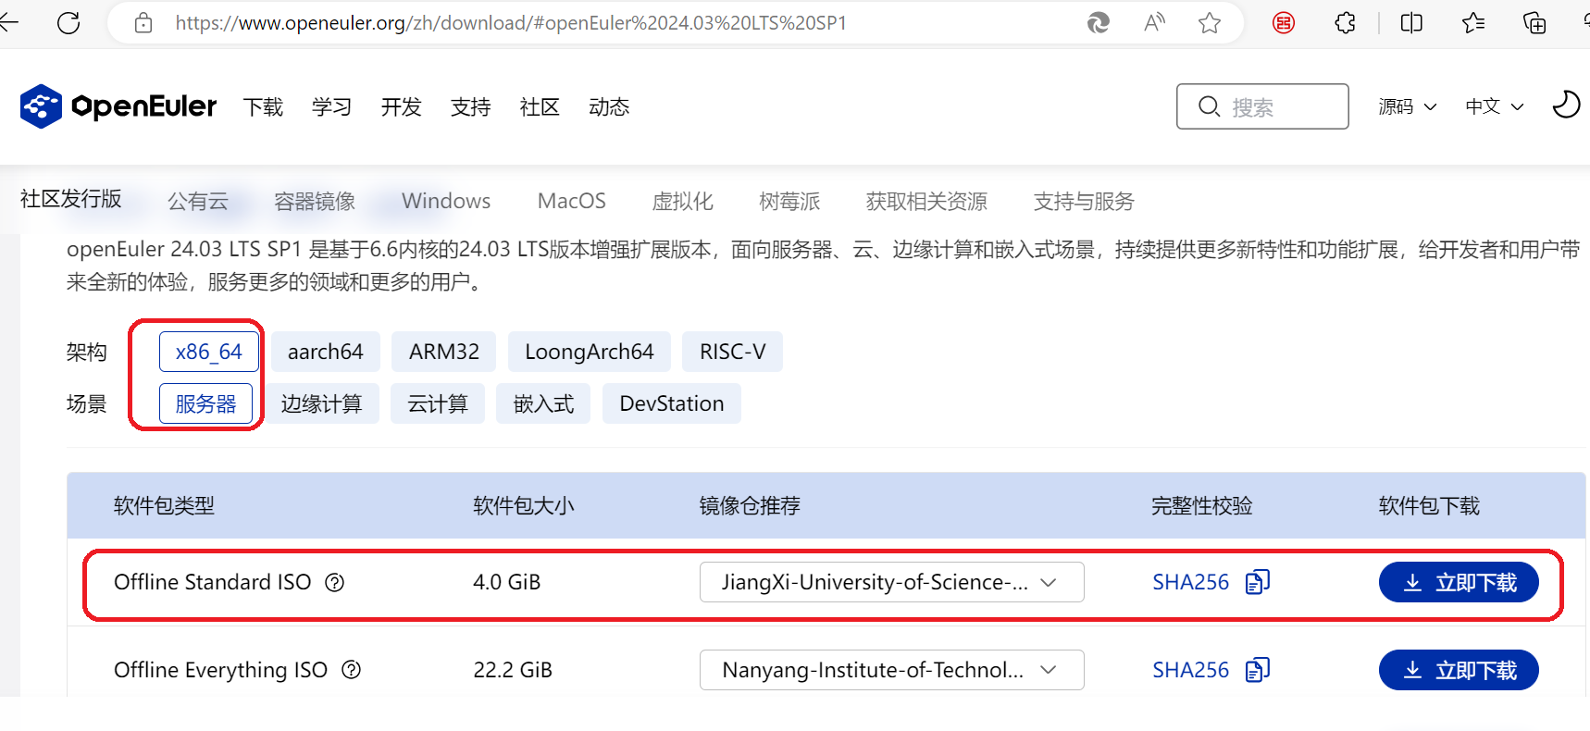1590x731 pixels.
Task: Switch theme with the moon icon
Action: [x=1566, y=105]
